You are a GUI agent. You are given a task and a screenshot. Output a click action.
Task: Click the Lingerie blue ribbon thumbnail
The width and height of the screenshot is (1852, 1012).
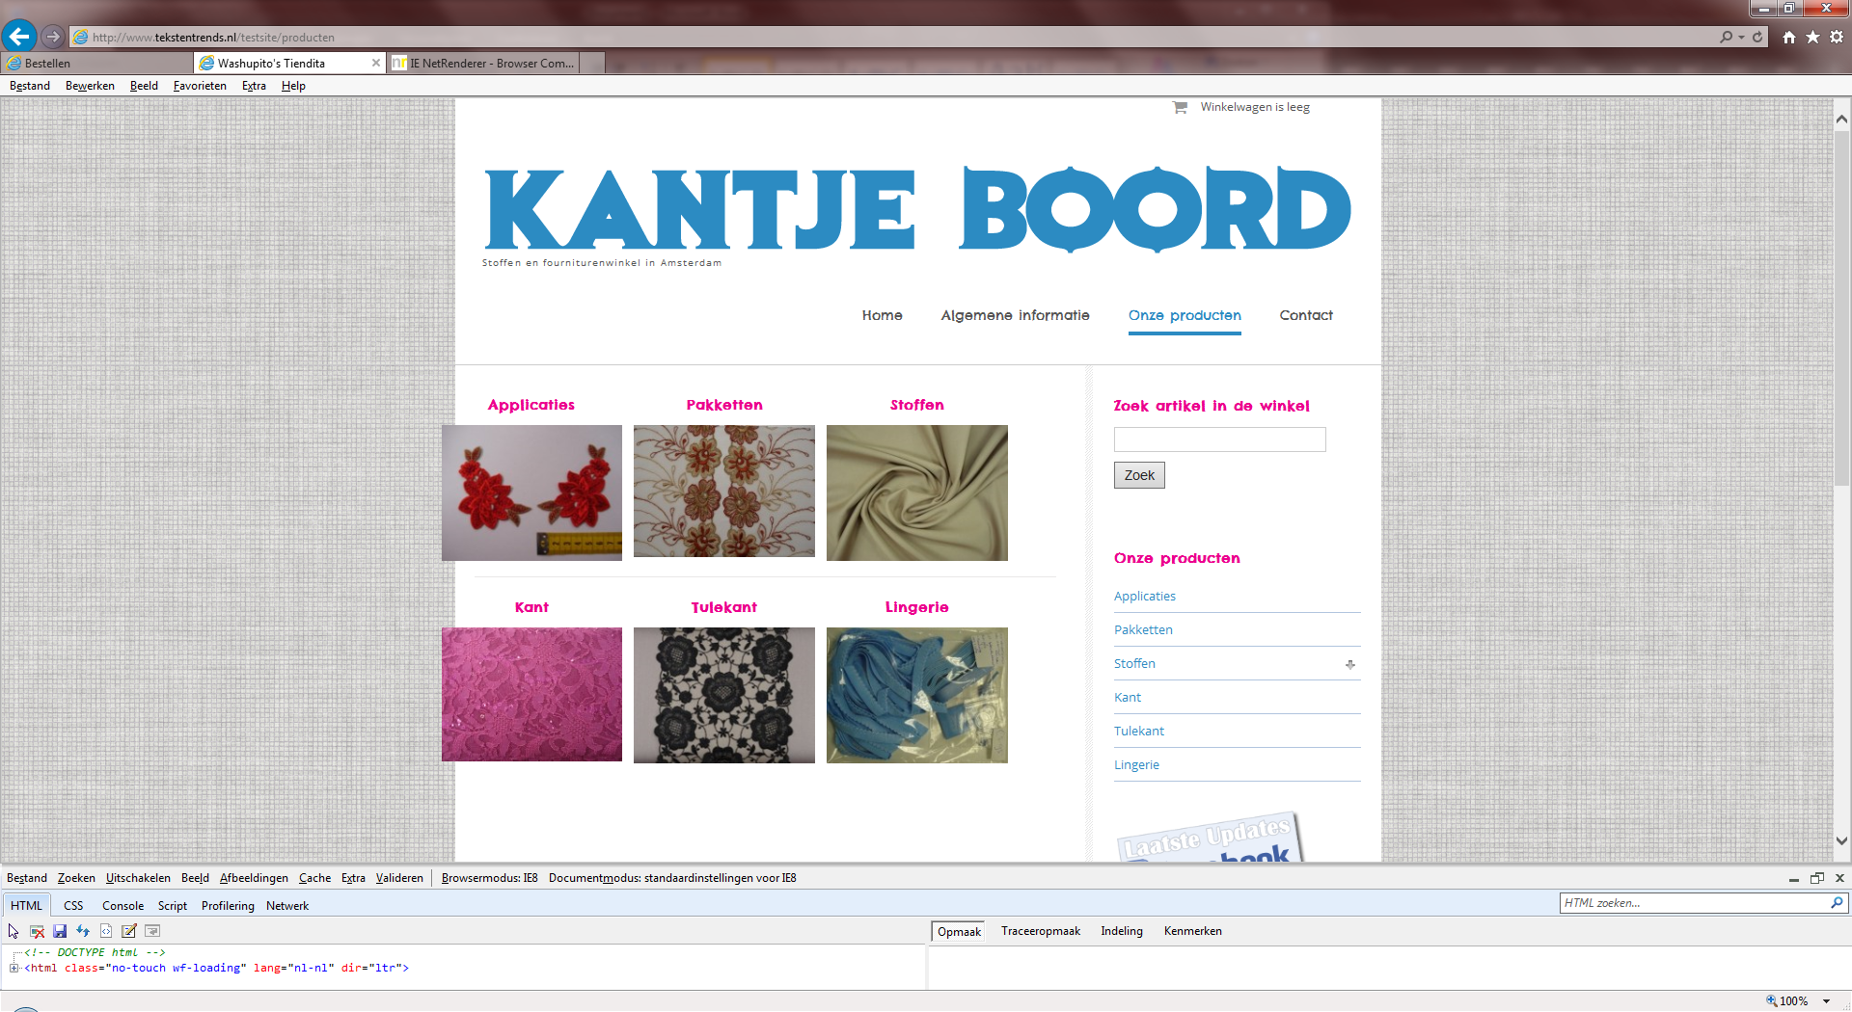pyautogui.click(x=916, y=695)
